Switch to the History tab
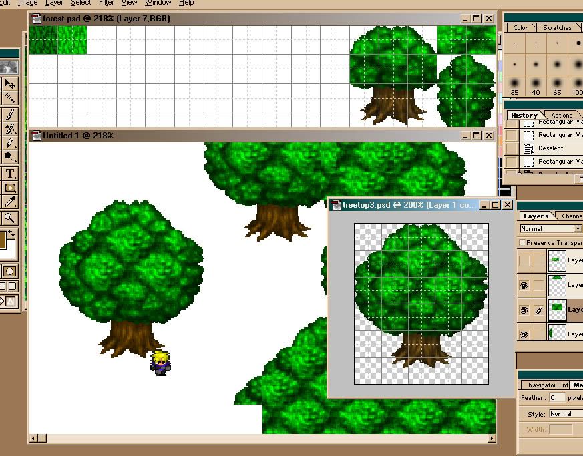 (x=524, y=116)
